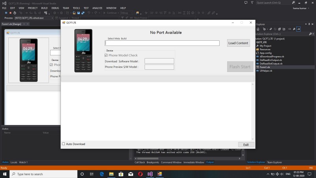Open the Immediate Window tab
The height and width of the screenshot is (178, 316).
pos(194,162)
